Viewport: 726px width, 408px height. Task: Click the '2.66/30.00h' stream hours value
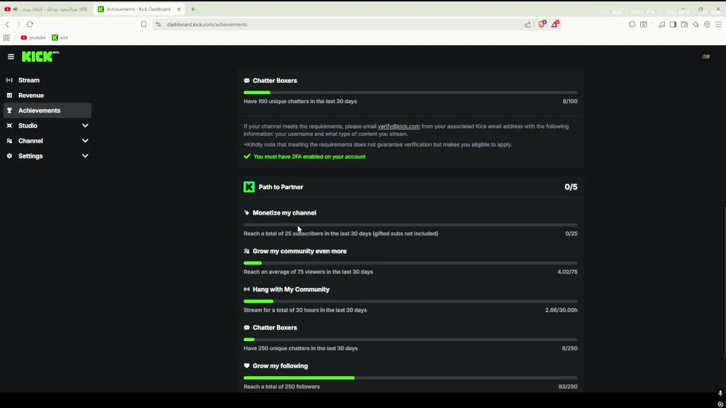[561, 310]
